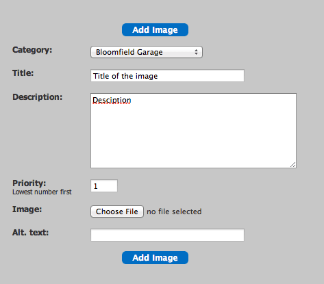Screen dimensions: 324x284
Task: Click the Priority: label
Action: pyautogui.click(x=29, y=183)
